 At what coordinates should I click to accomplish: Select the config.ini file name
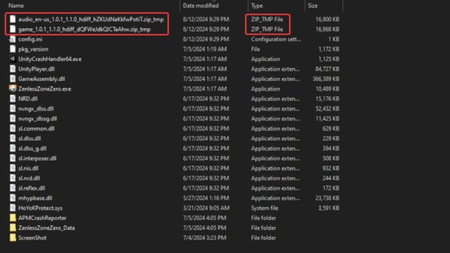(30, 39)
